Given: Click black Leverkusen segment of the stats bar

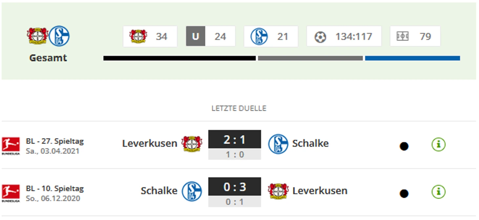Looking at the screenshot, I should pos(179,58).
